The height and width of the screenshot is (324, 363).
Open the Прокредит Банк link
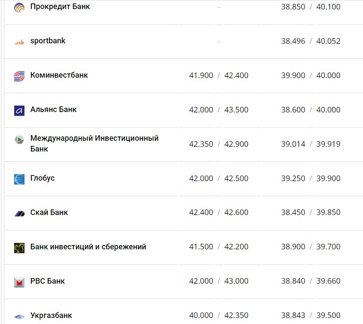(x=60, y=7)
